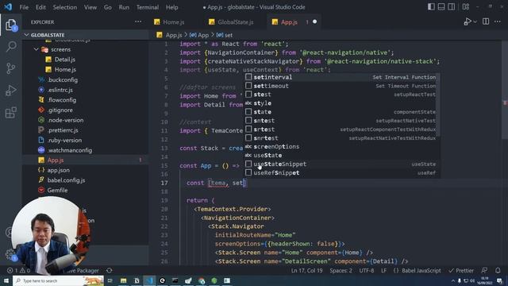
Task: Open the Windows action center icon
Action: [499, 280]
